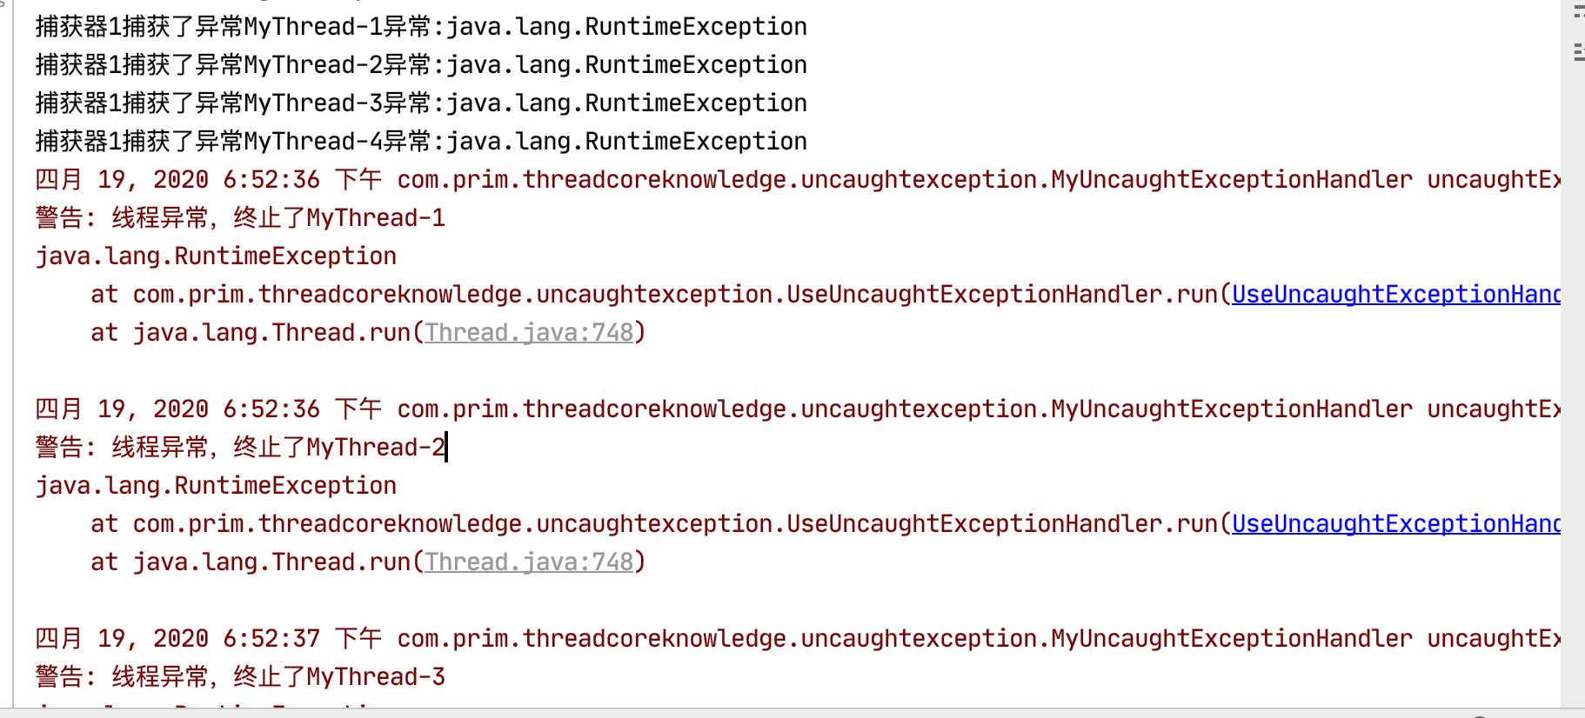This screenshot has width=1585, height=718.
Task: Click first red java.lang.RuntimeException line
Action: (x=216, y=256)
